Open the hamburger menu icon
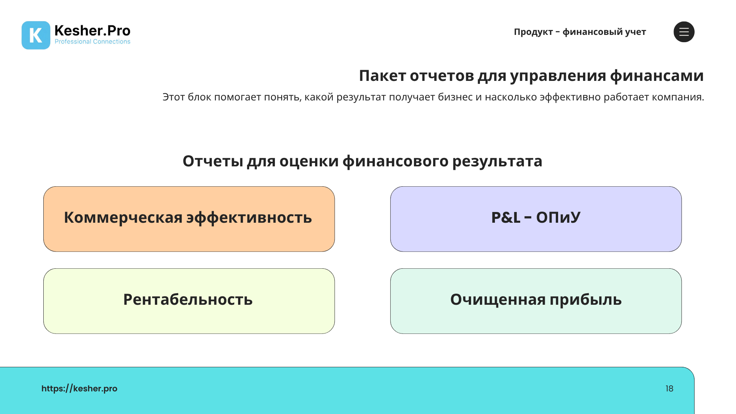This screenshot has width=736, height=414. [684, 32]
